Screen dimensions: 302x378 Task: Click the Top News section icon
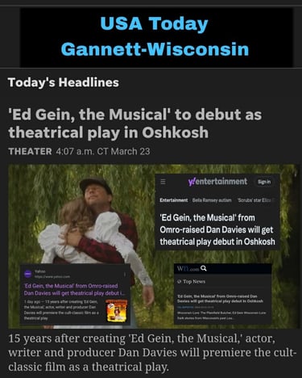[x=180, y=282]
